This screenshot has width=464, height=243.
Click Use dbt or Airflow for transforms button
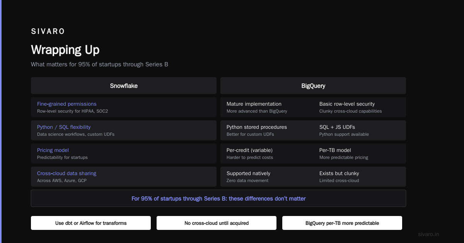[91, 223]
